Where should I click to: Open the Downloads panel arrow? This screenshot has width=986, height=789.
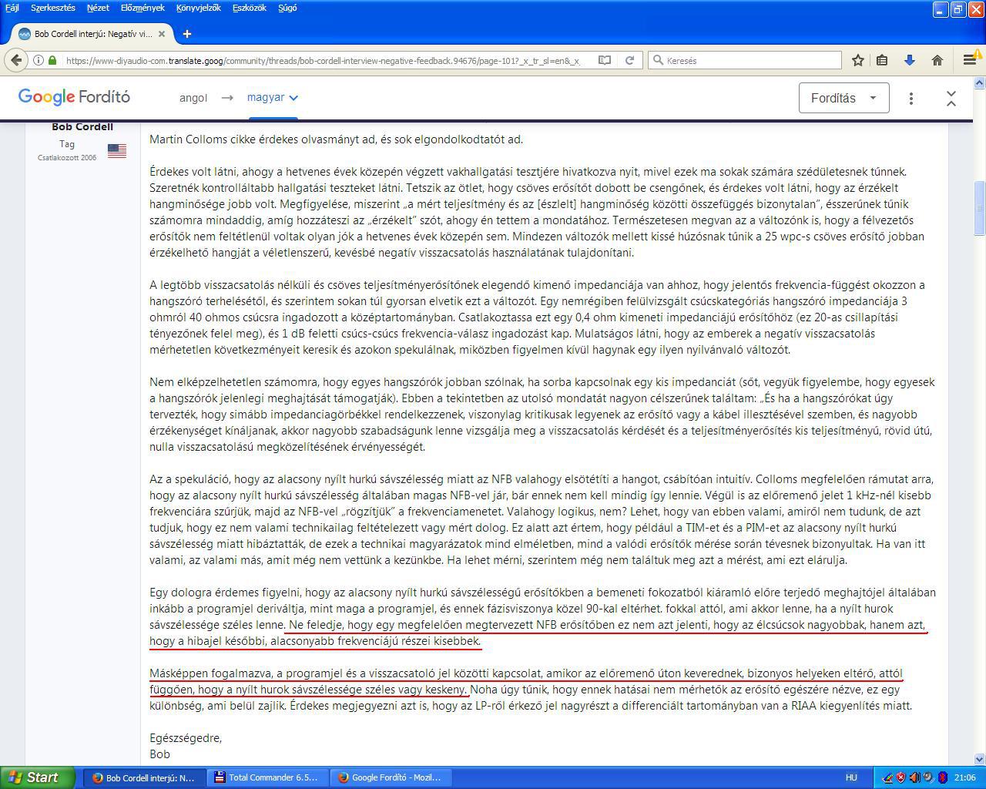pyautogui.click(x=910, y=60)
